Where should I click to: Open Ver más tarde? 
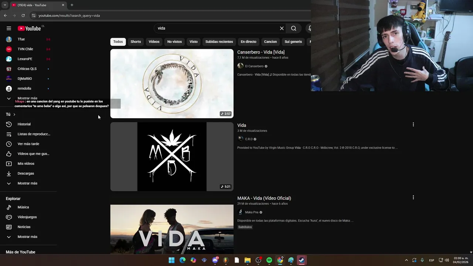(x=28, y=144)
